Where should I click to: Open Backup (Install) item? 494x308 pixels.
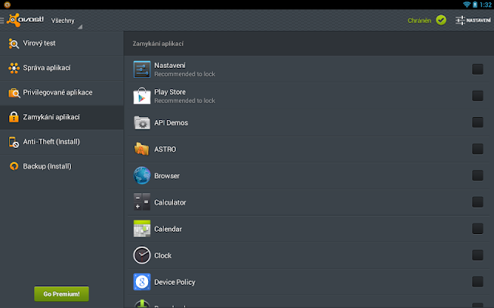click(x=62, y=166)
